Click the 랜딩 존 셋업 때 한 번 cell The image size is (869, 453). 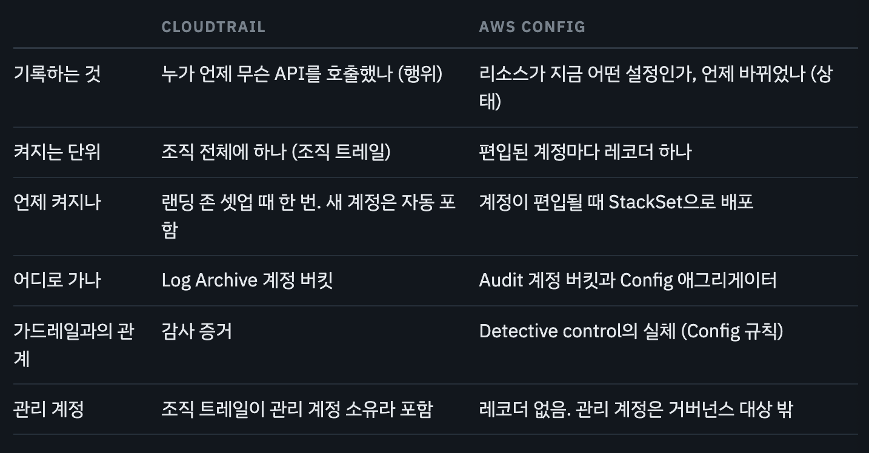pyautogui.click(x=308, y=216)
